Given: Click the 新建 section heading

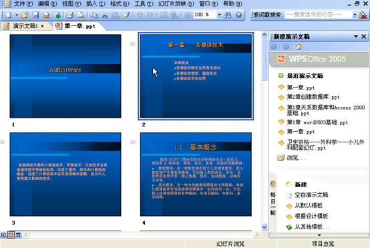Looking at the screenshot, I should 301,184.
